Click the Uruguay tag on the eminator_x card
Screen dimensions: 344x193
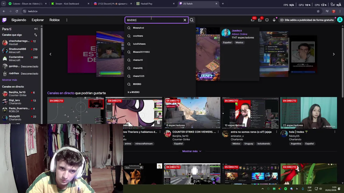coord(249,144)
